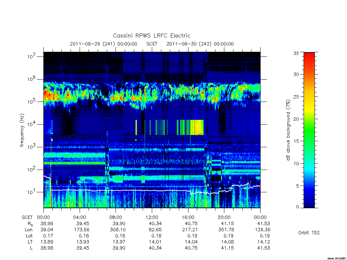Click the LT row label

coord(30,242)
